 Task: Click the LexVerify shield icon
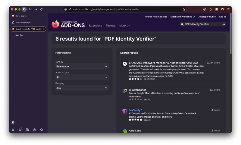(125, 111)
